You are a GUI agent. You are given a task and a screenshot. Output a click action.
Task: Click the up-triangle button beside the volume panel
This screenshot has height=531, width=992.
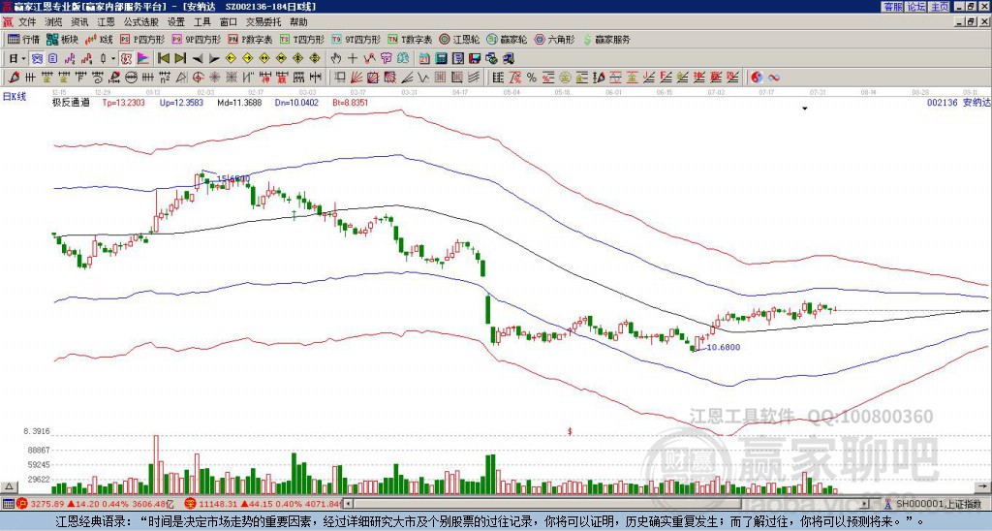(x=9, y=486)
